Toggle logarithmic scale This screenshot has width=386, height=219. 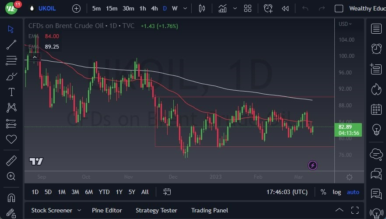pyautogui.click(x=337, y=192)
